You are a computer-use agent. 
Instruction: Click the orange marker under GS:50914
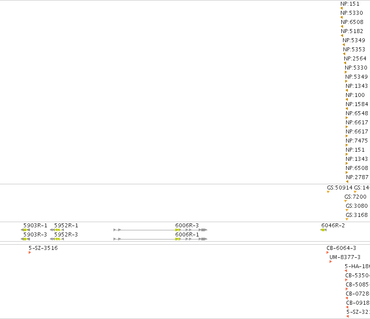[x=328, y=192]
